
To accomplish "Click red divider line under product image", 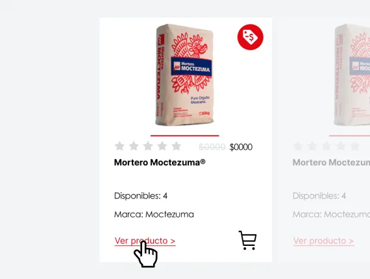I will [x=185, y=136].
